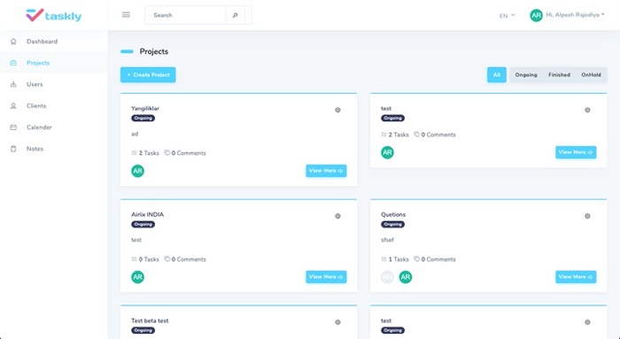Click the search magnifier icon
The height and width of the screenshot is (339, 620).
235,15
